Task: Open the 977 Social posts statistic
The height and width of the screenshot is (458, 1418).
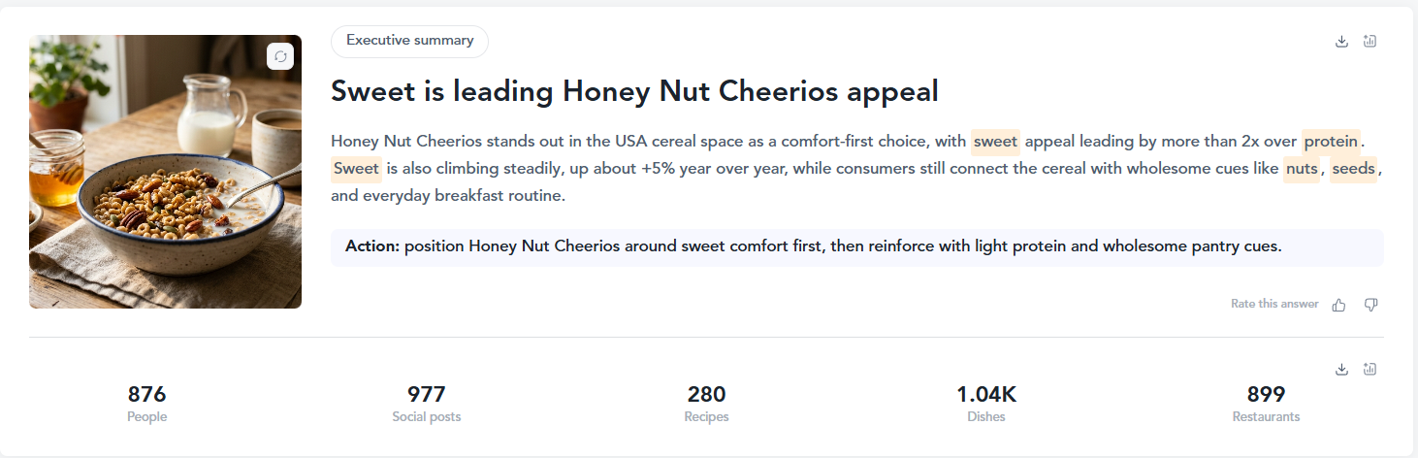Action: coord(427,404)
